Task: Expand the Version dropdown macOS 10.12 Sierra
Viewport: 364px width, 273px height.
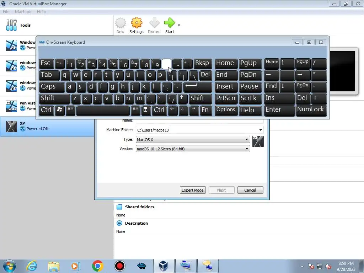Action: click(x=193, y=149)
